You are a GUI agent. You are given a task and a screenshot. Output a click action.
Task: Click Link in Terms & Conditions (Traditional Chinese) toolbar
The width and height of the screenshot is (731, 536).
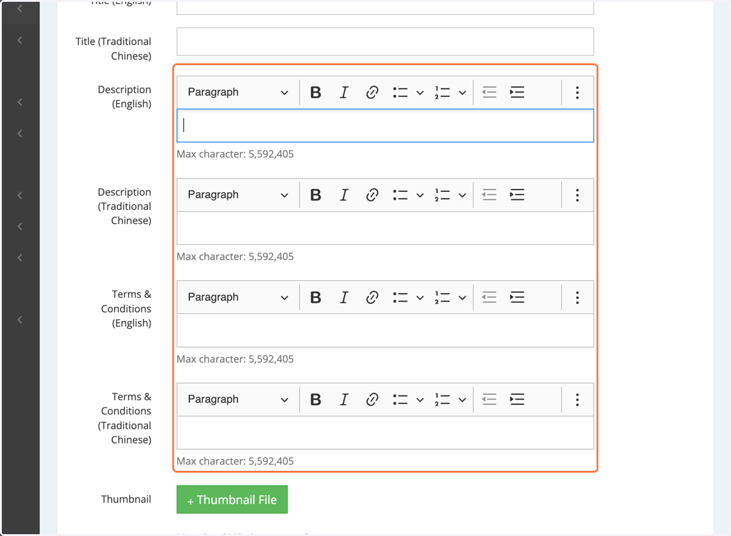point(372,400)
